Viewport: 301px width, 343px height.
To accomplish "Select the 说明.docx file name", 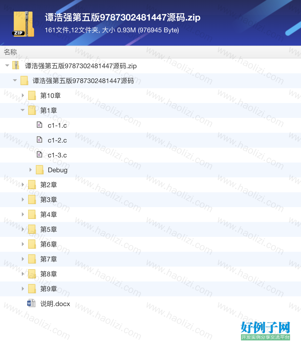I will click(55, 304).
